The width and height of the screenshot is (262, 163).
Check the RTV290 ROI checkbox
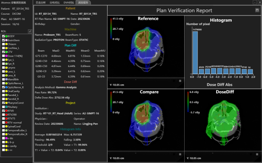click(x=3, y=114)
